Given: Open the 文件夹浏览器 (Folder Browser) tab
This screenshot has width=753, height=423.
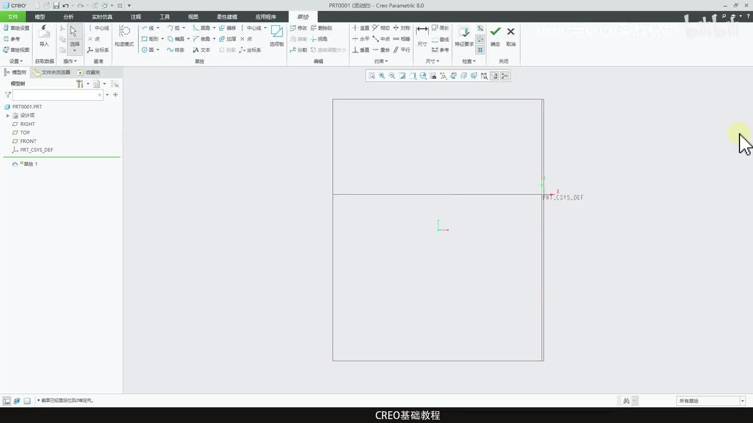Looking at the screenshot, I should pos(52,72).
